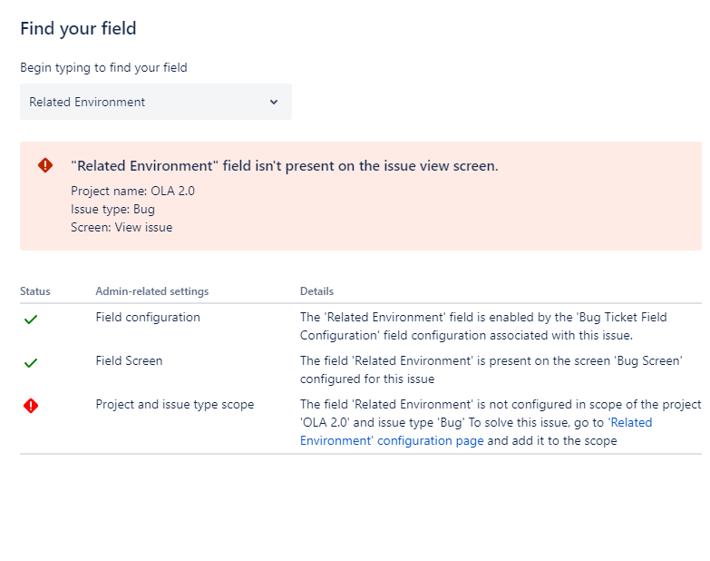Open the Related Environment field dropdown
Viewport: 710px width, 561px height.
point(156,102)
